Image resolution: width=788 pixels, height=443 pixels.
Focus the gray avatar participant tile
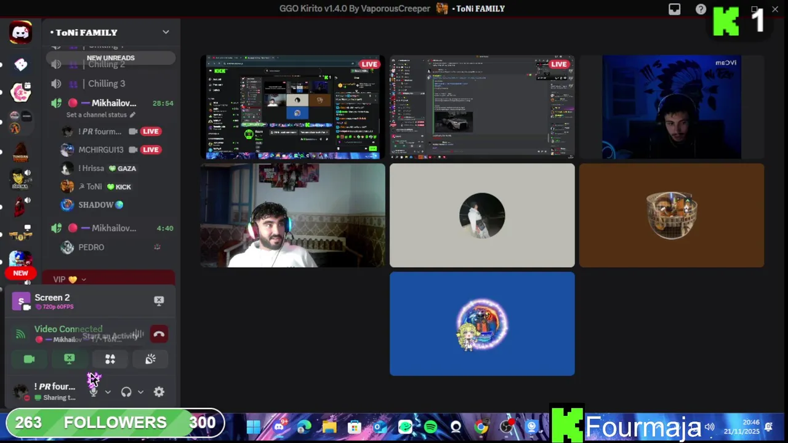tap(482, 215)
